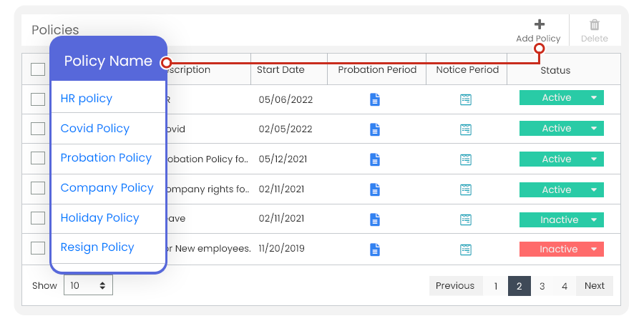Check the Holiday Policy row checkbox
Image resolution: width=644 pixels, height=321 pixels.
(38, 218)
